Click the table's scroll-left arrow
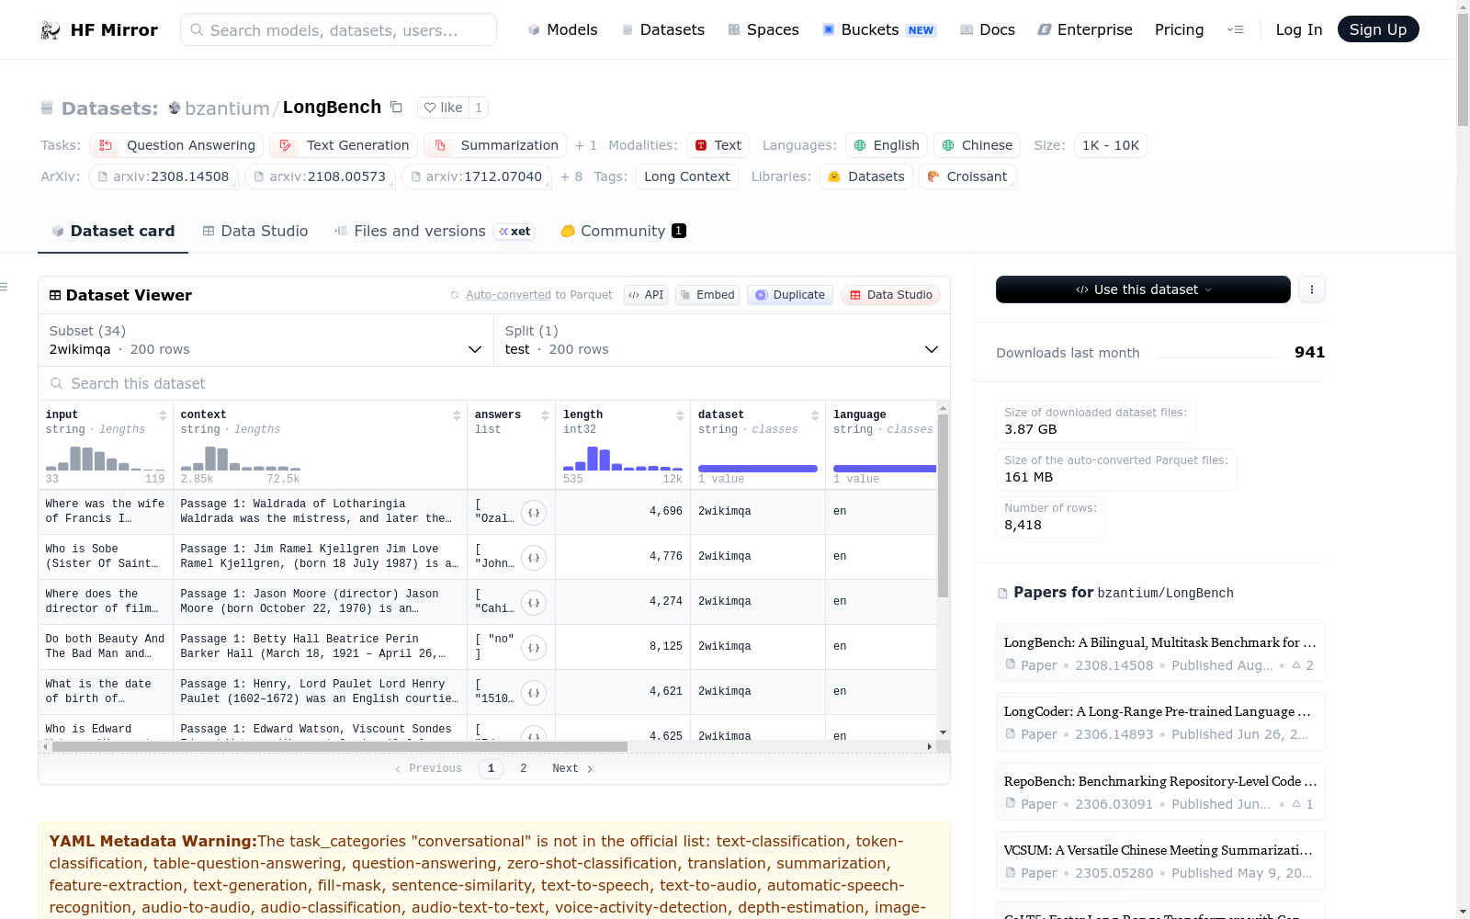The width and height of the screenshot is (1470, 919). [45, 746]
